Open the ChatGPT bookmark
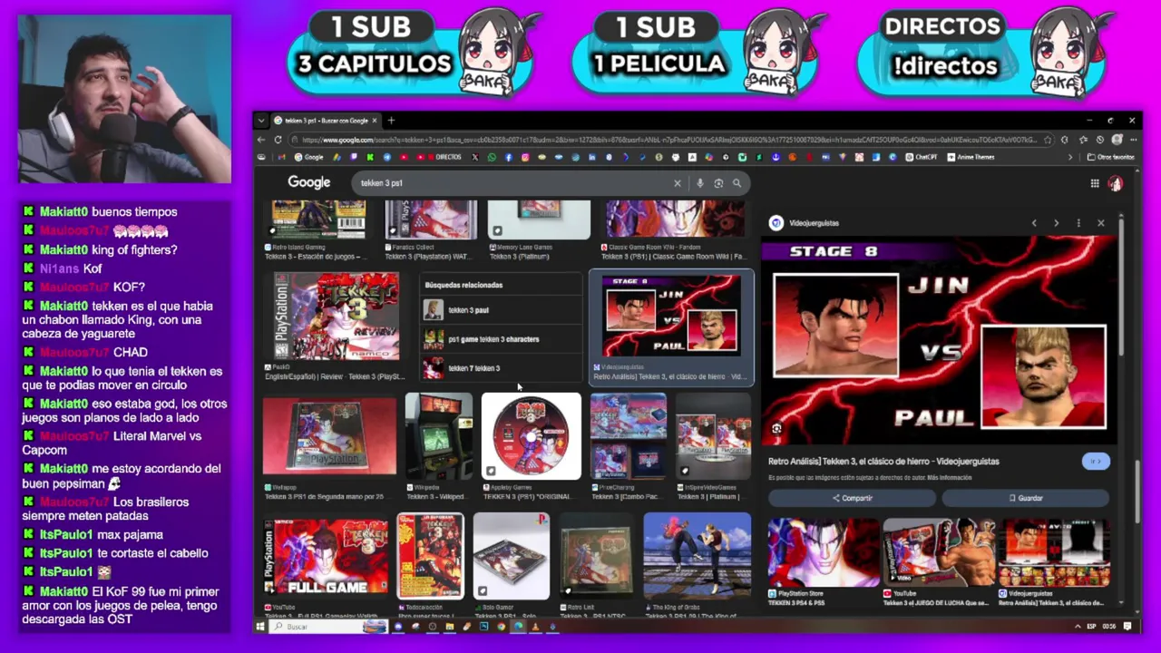Screen dimensions: 1161x653 [922, 157]
